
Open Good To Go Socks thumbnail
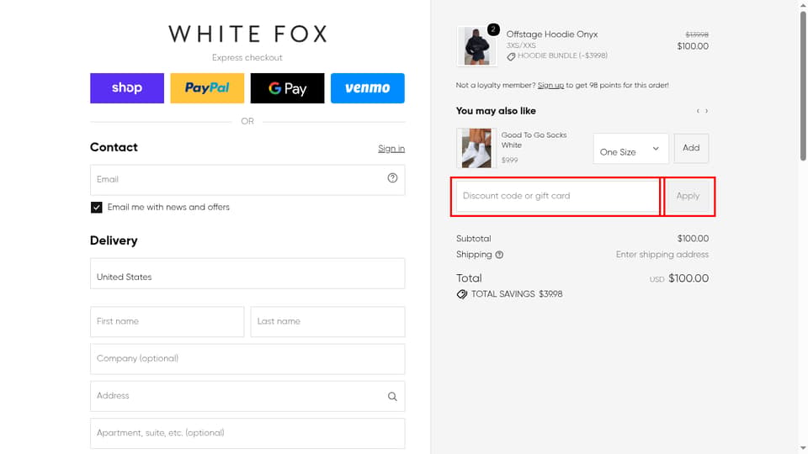click(x=476, y=148)
